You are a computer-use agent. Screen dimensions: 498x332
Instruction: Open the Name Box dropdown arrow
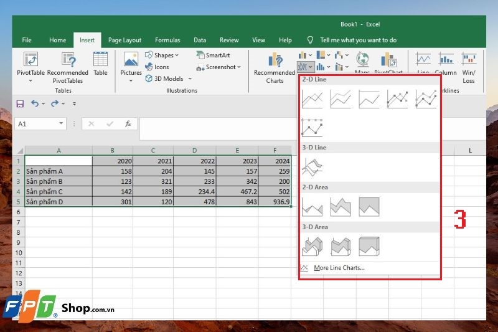point(61,123)
